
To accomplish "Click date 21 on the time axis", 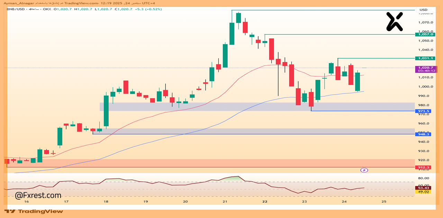I will tap(225, 201).
